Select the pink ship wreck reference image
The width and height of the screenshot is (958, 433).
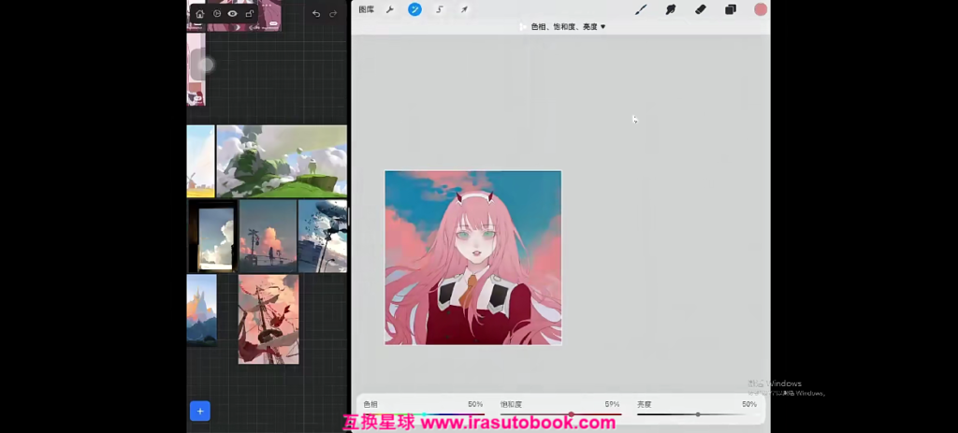coord(269,320)
